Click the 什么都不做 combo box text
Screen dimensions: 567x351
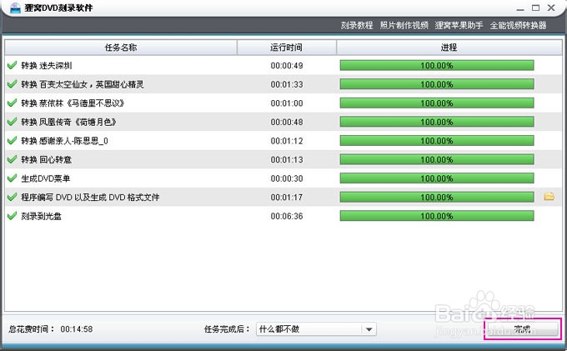pos(279,329)
